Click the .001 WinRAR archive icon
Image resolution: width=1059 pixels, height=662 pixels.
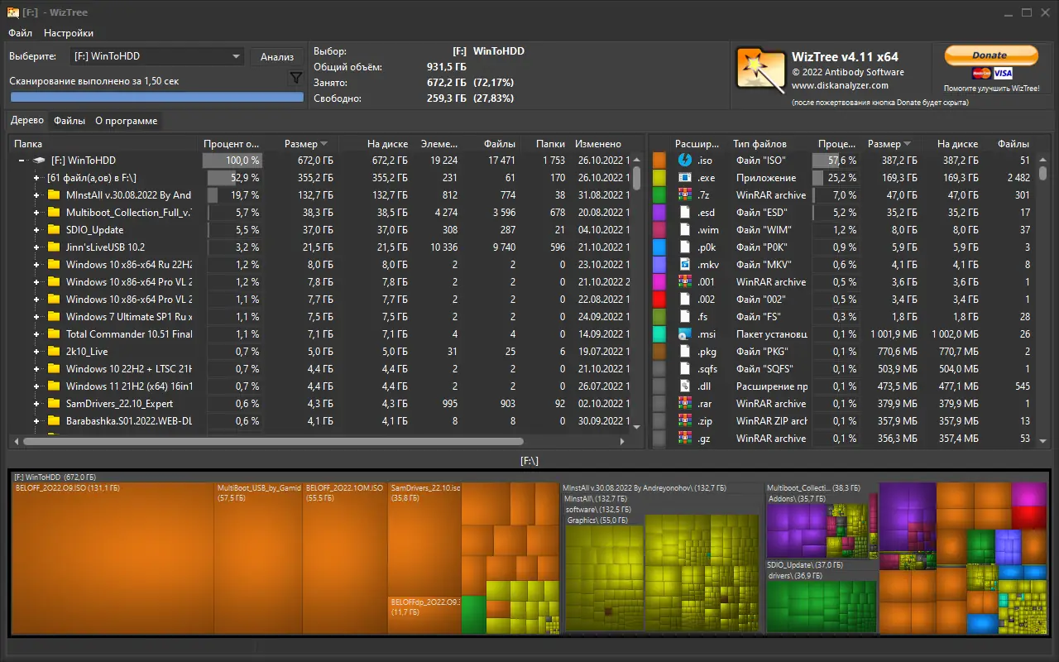tap(684, 282)
